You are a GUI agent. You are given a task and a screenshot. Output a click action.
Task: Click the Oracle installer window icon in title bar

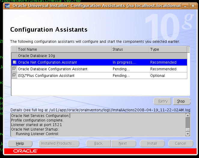click(x=7, y=6)
